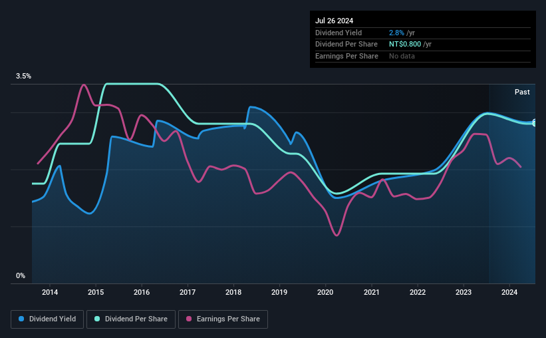Click the 2024 x-axis label
This screenshot has height=338, width=546.
click(x=509, y=292)
